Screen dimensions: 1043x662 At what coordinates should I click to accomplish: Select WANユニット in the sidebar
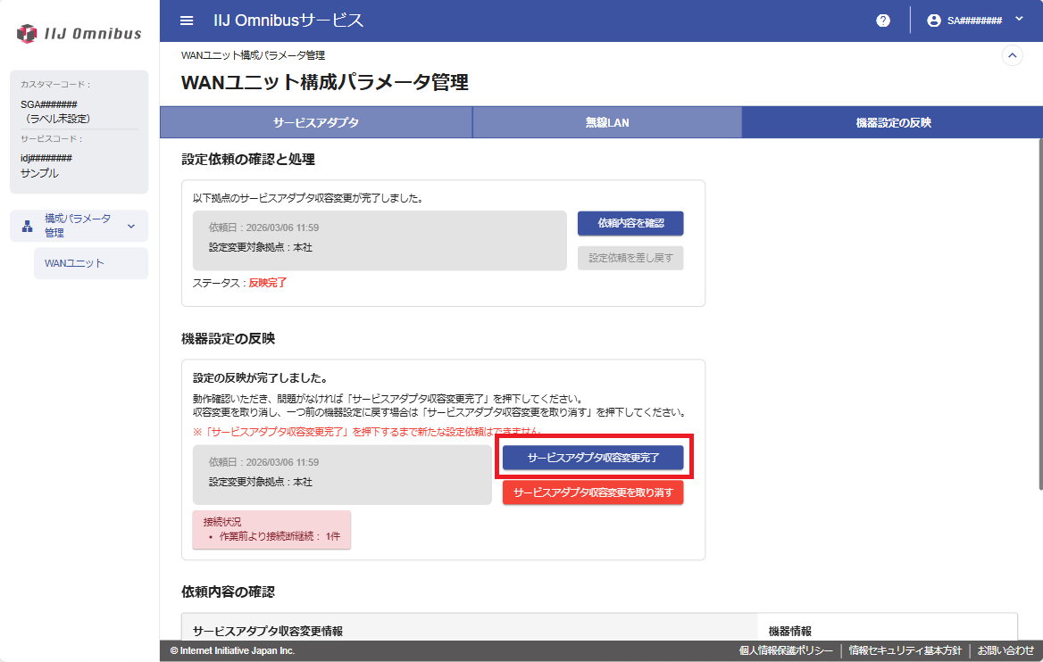74,263
